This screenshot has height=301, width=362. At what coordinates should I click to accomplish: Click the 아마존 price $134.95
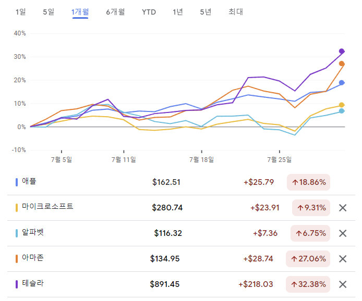pos(165,259)
